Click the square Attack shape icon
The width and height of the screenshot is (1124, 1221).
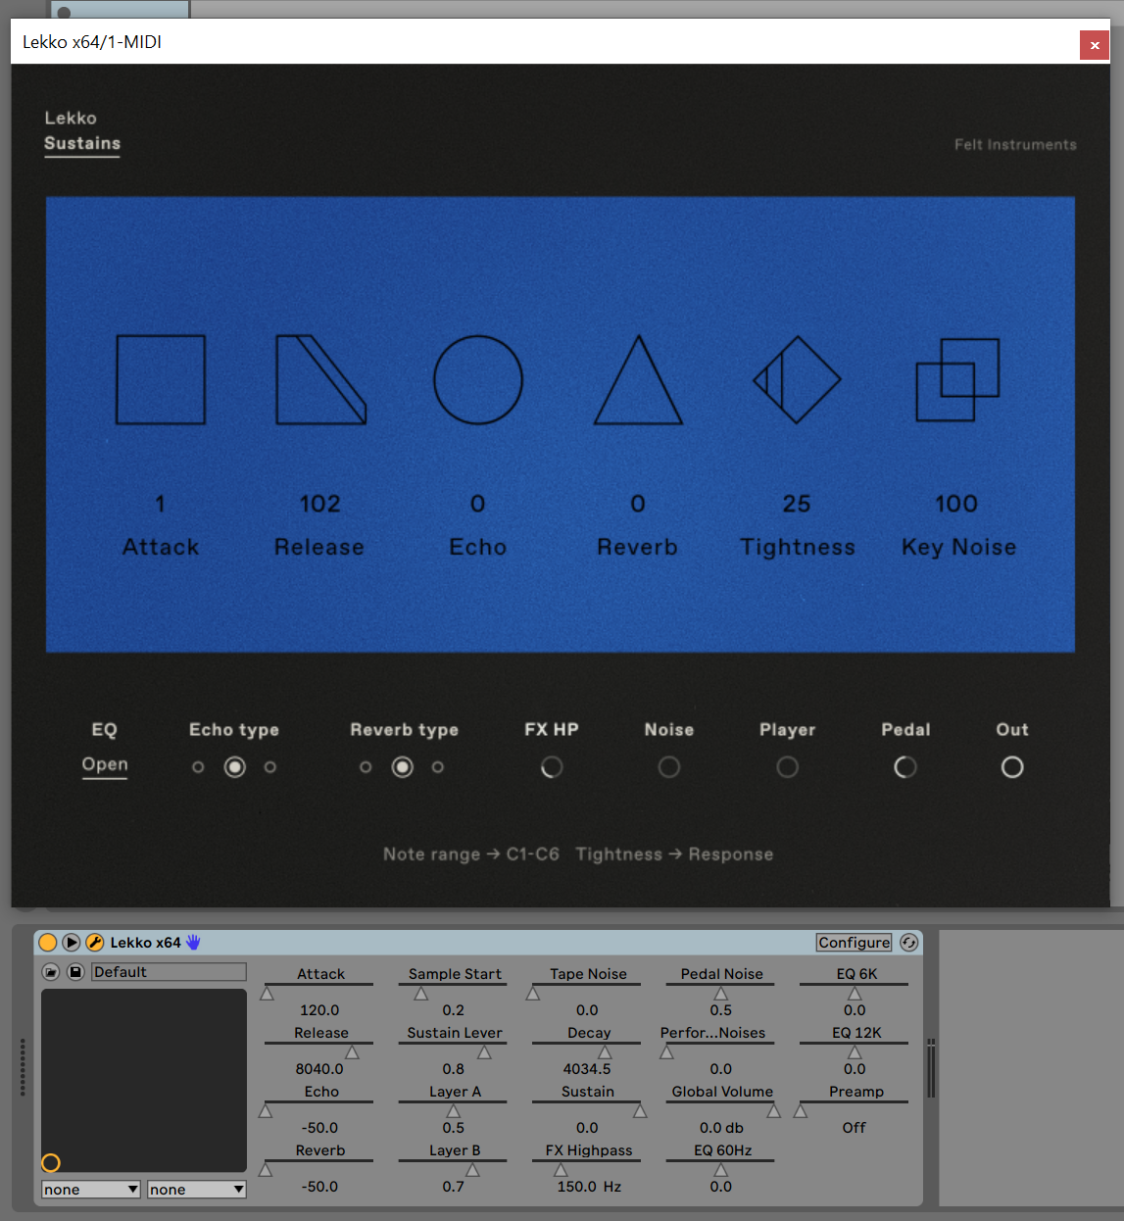click(x=161, y=379)
